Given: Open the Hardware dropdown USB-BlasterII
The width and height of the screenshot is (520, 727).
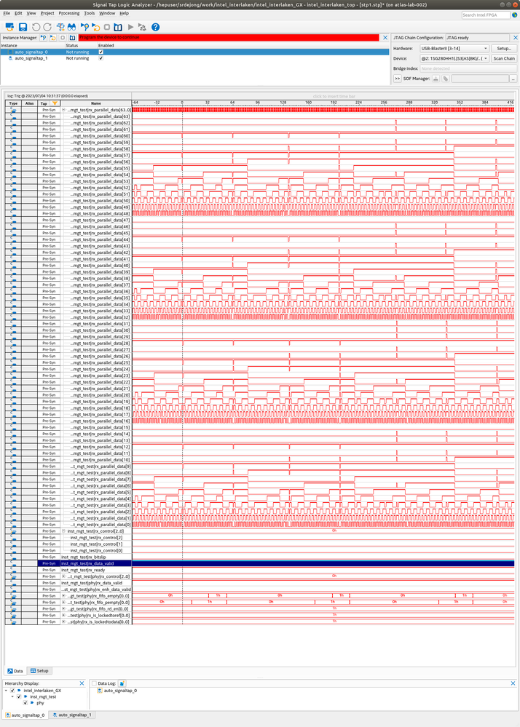Looking at the screenshot, I should [x=454, y=48].
